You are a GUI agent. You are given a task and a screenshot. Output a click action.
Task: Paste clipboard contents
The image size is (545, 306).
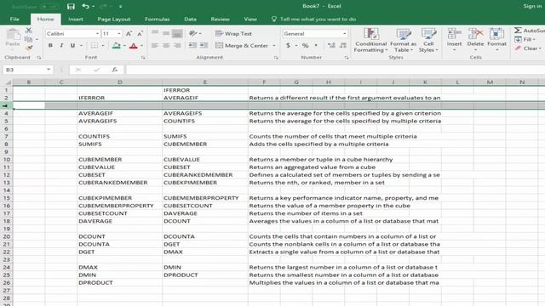tap(13, 37)
